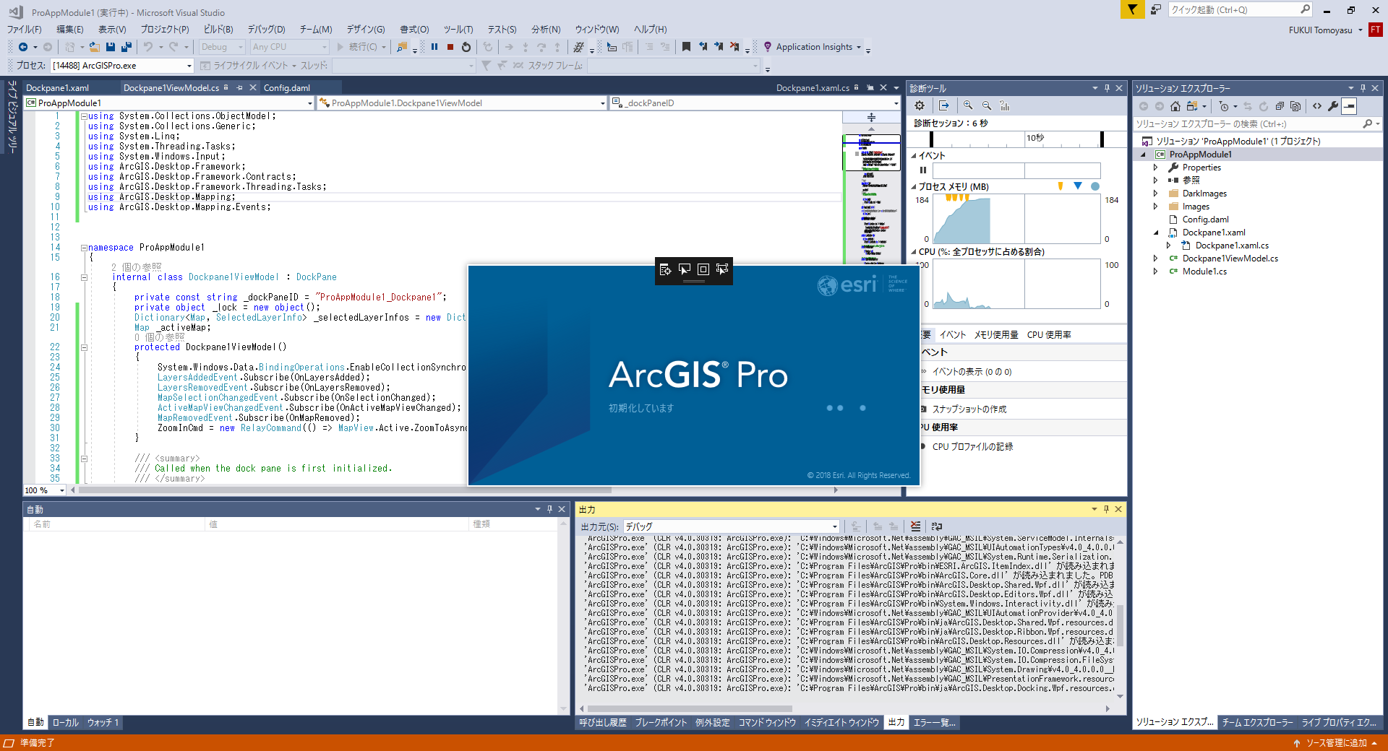Open the ツール(T) menu
Image resolution: width=1388 pixels, height=751 pixels.
(x=458, y=30)
